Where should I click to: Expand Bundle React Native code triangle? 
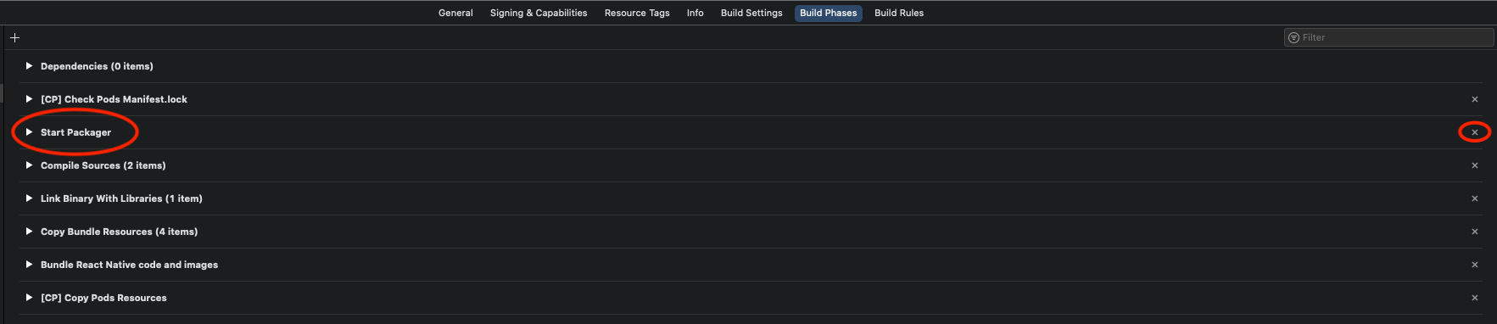(x=29, y=265)
